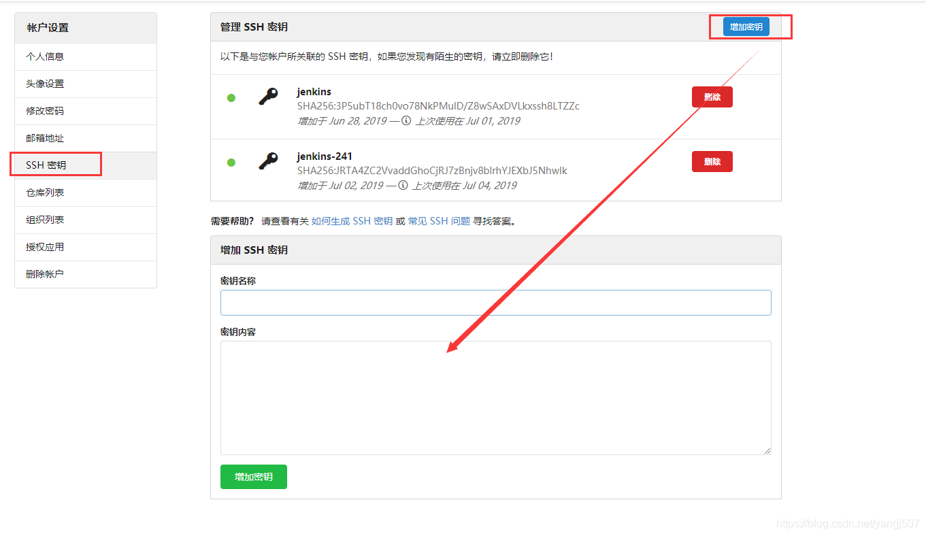Click the green status dot for jenkins-241 key
Viewport: 926px width, 536px height.
click(x=231, y=162)
